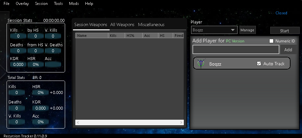Open the Overlay menu
The height and width of the screenshot is (138, 302).
point(22,4)
